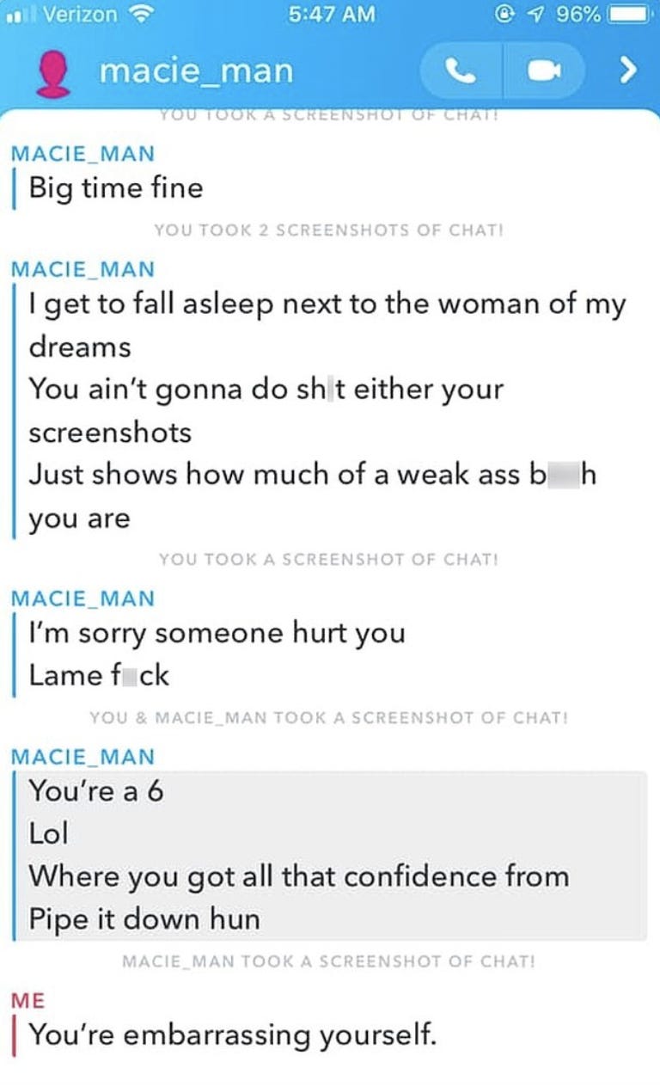Select the "Big time fine" message
This screenshot has height=1087, width=660.
(116, 187)
